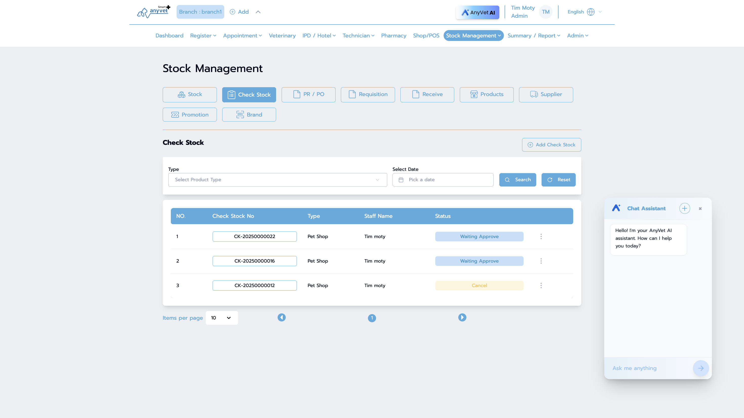Open Select Product Type dropdown
This screenshot has width=744, height=418.
click(277, 180)
